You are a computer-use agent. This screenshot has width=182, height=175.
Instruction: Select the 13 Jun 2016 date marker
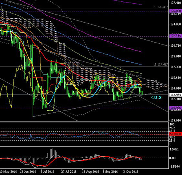[28, 172]
